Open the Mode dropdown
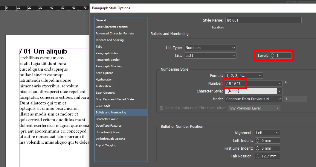This screenshot has width=316, height=167. click(x=254, y=99)
